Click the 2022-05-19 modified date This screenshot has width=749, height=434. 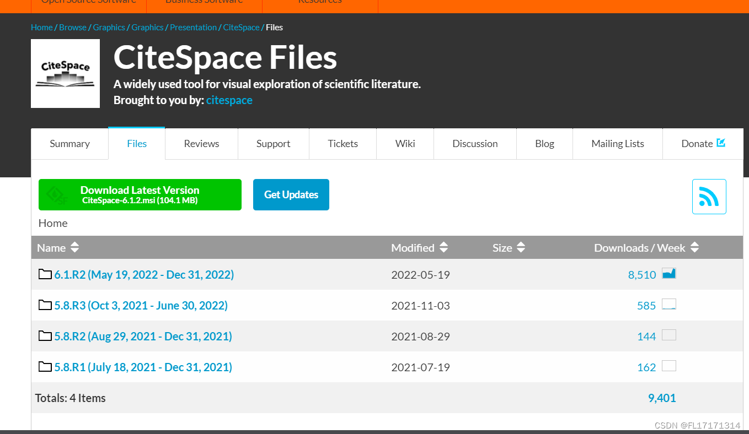(x=420, y=275)
